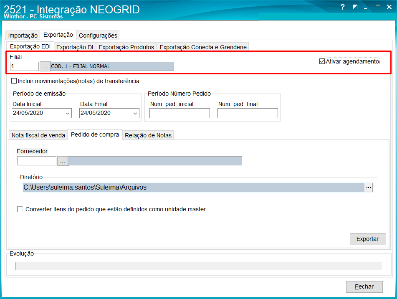Screen dimensions: 397x299
Task: Open Relação de Notas tab
Action: point(148,135)
